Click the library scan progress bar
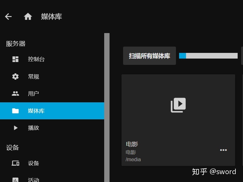Image resolution: width=243 pixels, height=182 pixels. 208,56
